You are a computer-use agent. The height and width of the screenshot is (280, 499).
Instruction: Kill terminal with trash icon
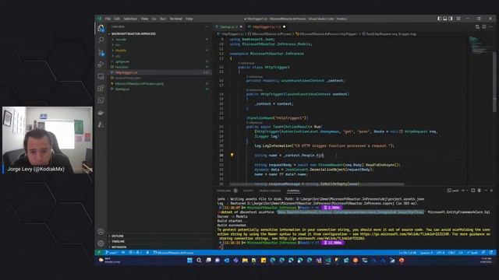480,191
